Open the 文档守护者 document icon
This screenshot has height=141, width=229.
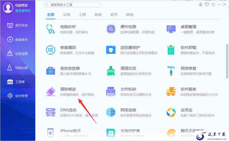tap(111, 133)
